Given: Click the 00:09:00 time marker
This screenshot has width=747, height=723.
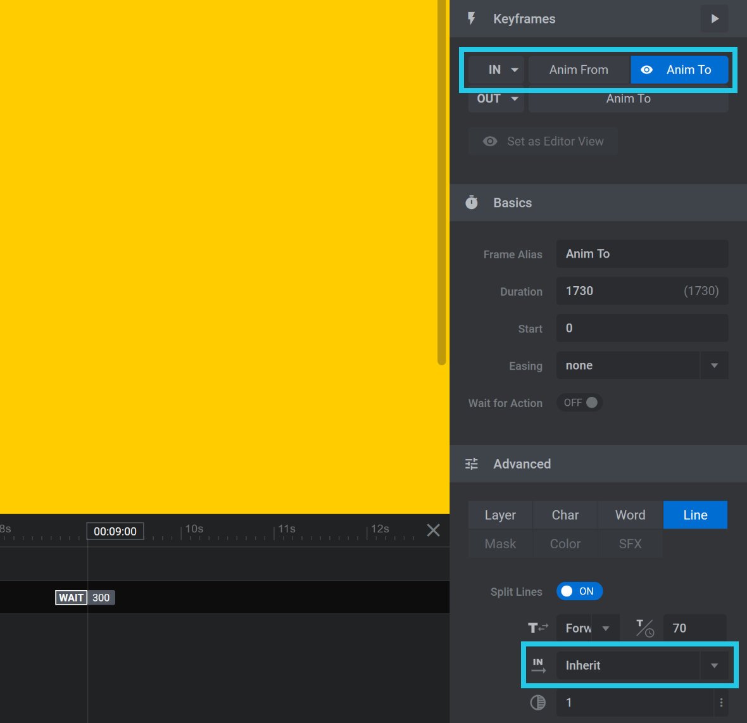Looking at the screenshot, I should pos(115,531).
